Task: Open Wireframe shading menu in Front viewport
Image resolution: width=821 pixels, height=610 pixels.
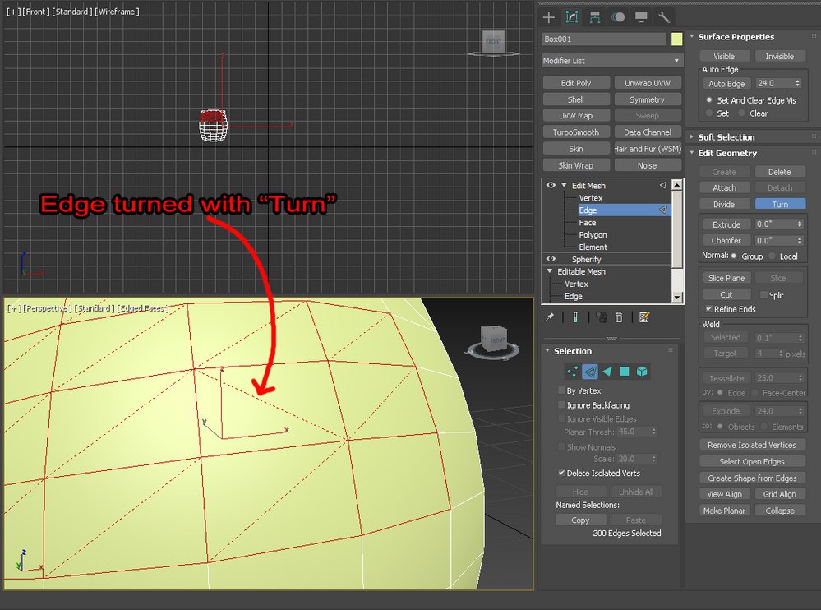Action: tap(118, 12)
